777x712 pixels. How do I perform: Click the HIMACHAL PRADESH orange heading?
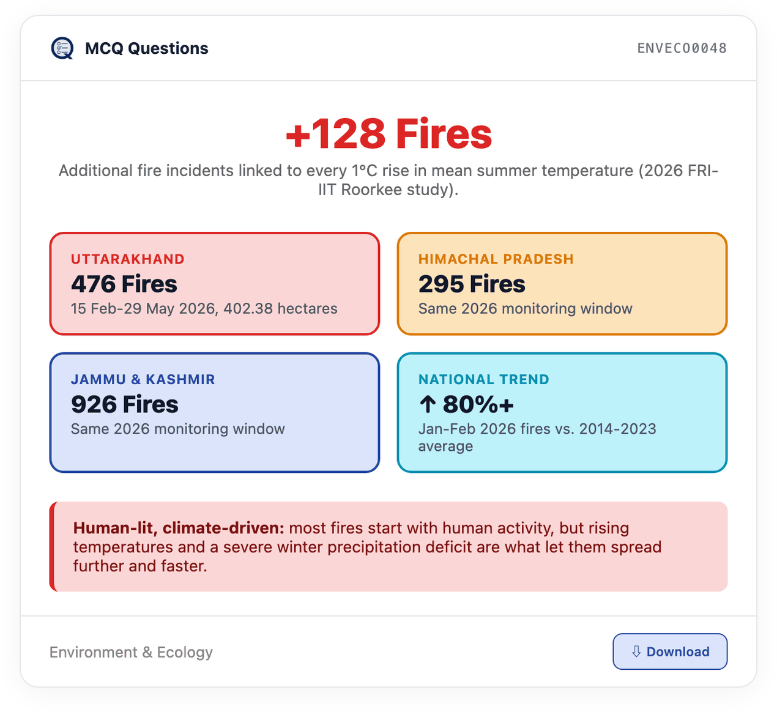pos(496,259)
